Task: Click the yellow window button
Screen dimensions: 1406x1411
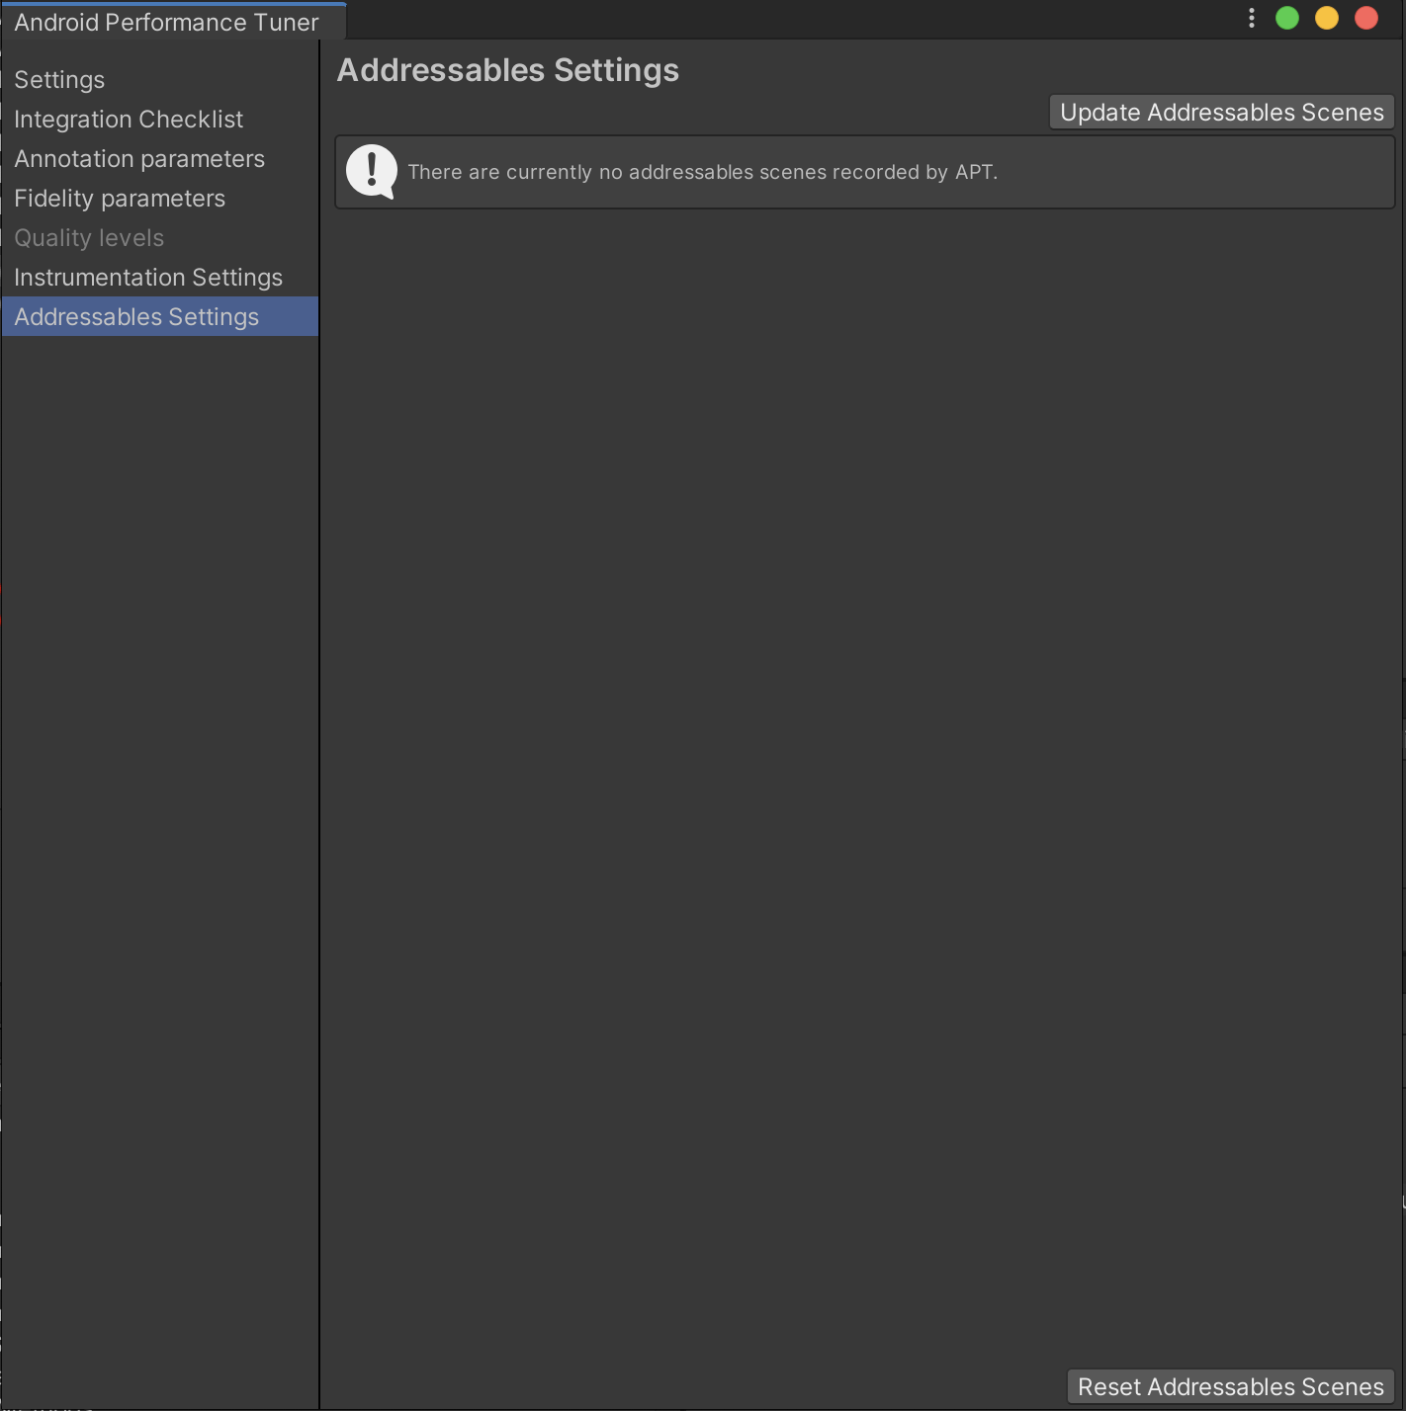Action: point(1327,19)
